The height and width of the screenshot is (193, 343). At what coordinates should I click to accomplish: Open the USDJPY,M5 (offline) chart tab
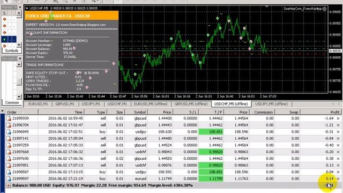[x=271, y=104]
